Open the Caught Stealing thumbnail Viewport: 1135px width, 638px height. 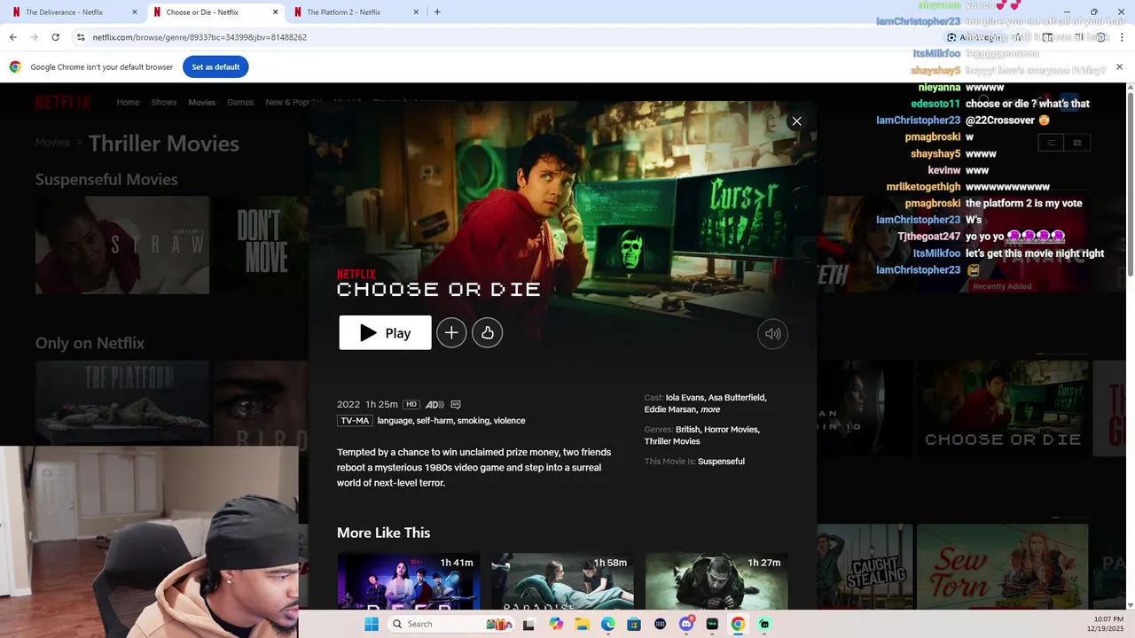point(863,566)
